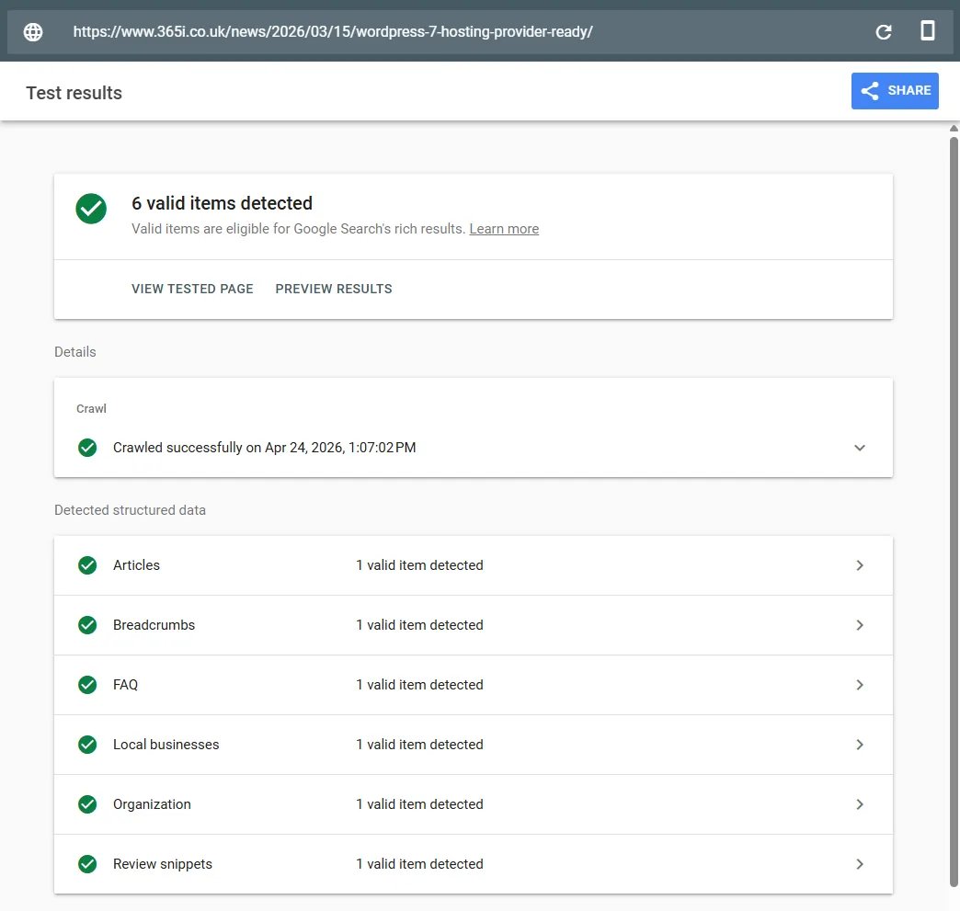Open Breadcrumbs row chevron

point(860,625)
